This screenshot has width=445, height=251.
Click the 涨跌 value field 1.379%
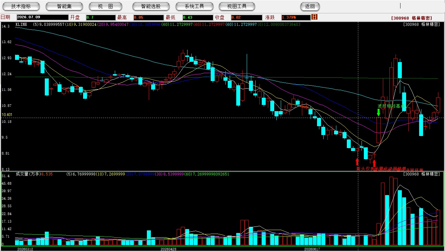(295, 17)
